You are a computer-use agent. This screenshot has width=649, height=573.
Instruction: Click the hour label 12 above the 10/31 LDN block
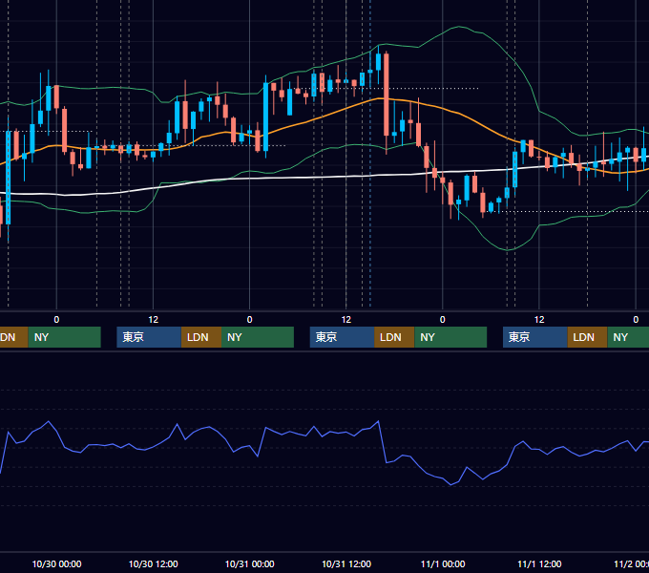[346, 320]
